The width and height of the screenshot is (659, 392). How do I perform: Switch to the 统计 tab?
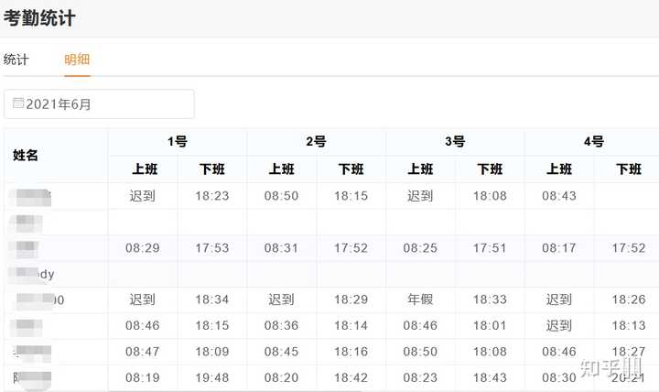point(16,60)
